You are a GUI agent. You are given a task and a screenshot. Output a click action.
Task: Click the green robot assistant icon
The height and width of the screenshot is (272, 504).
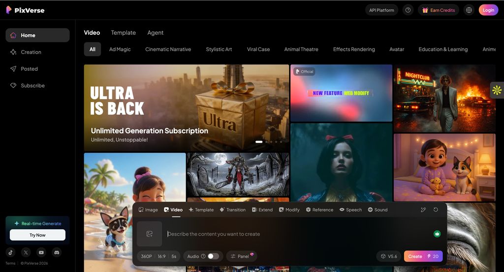pos(437,234)
